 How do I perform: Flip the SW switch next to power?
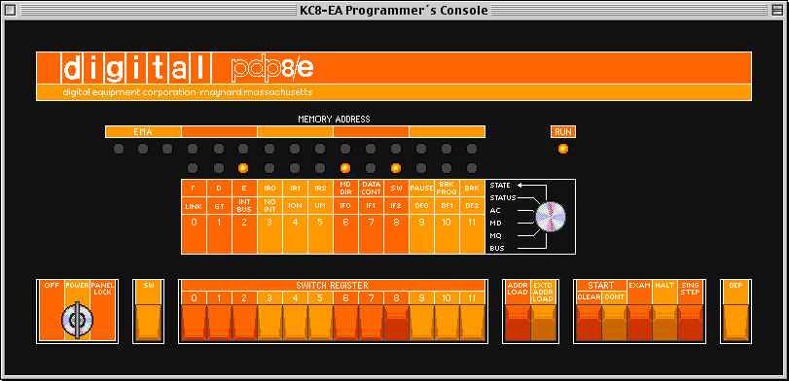pyautogui.click(x=149, y=322)
